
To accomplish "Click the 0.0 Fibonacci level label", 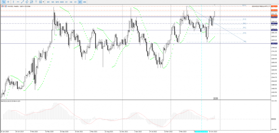I will click(x=245, y=41).
